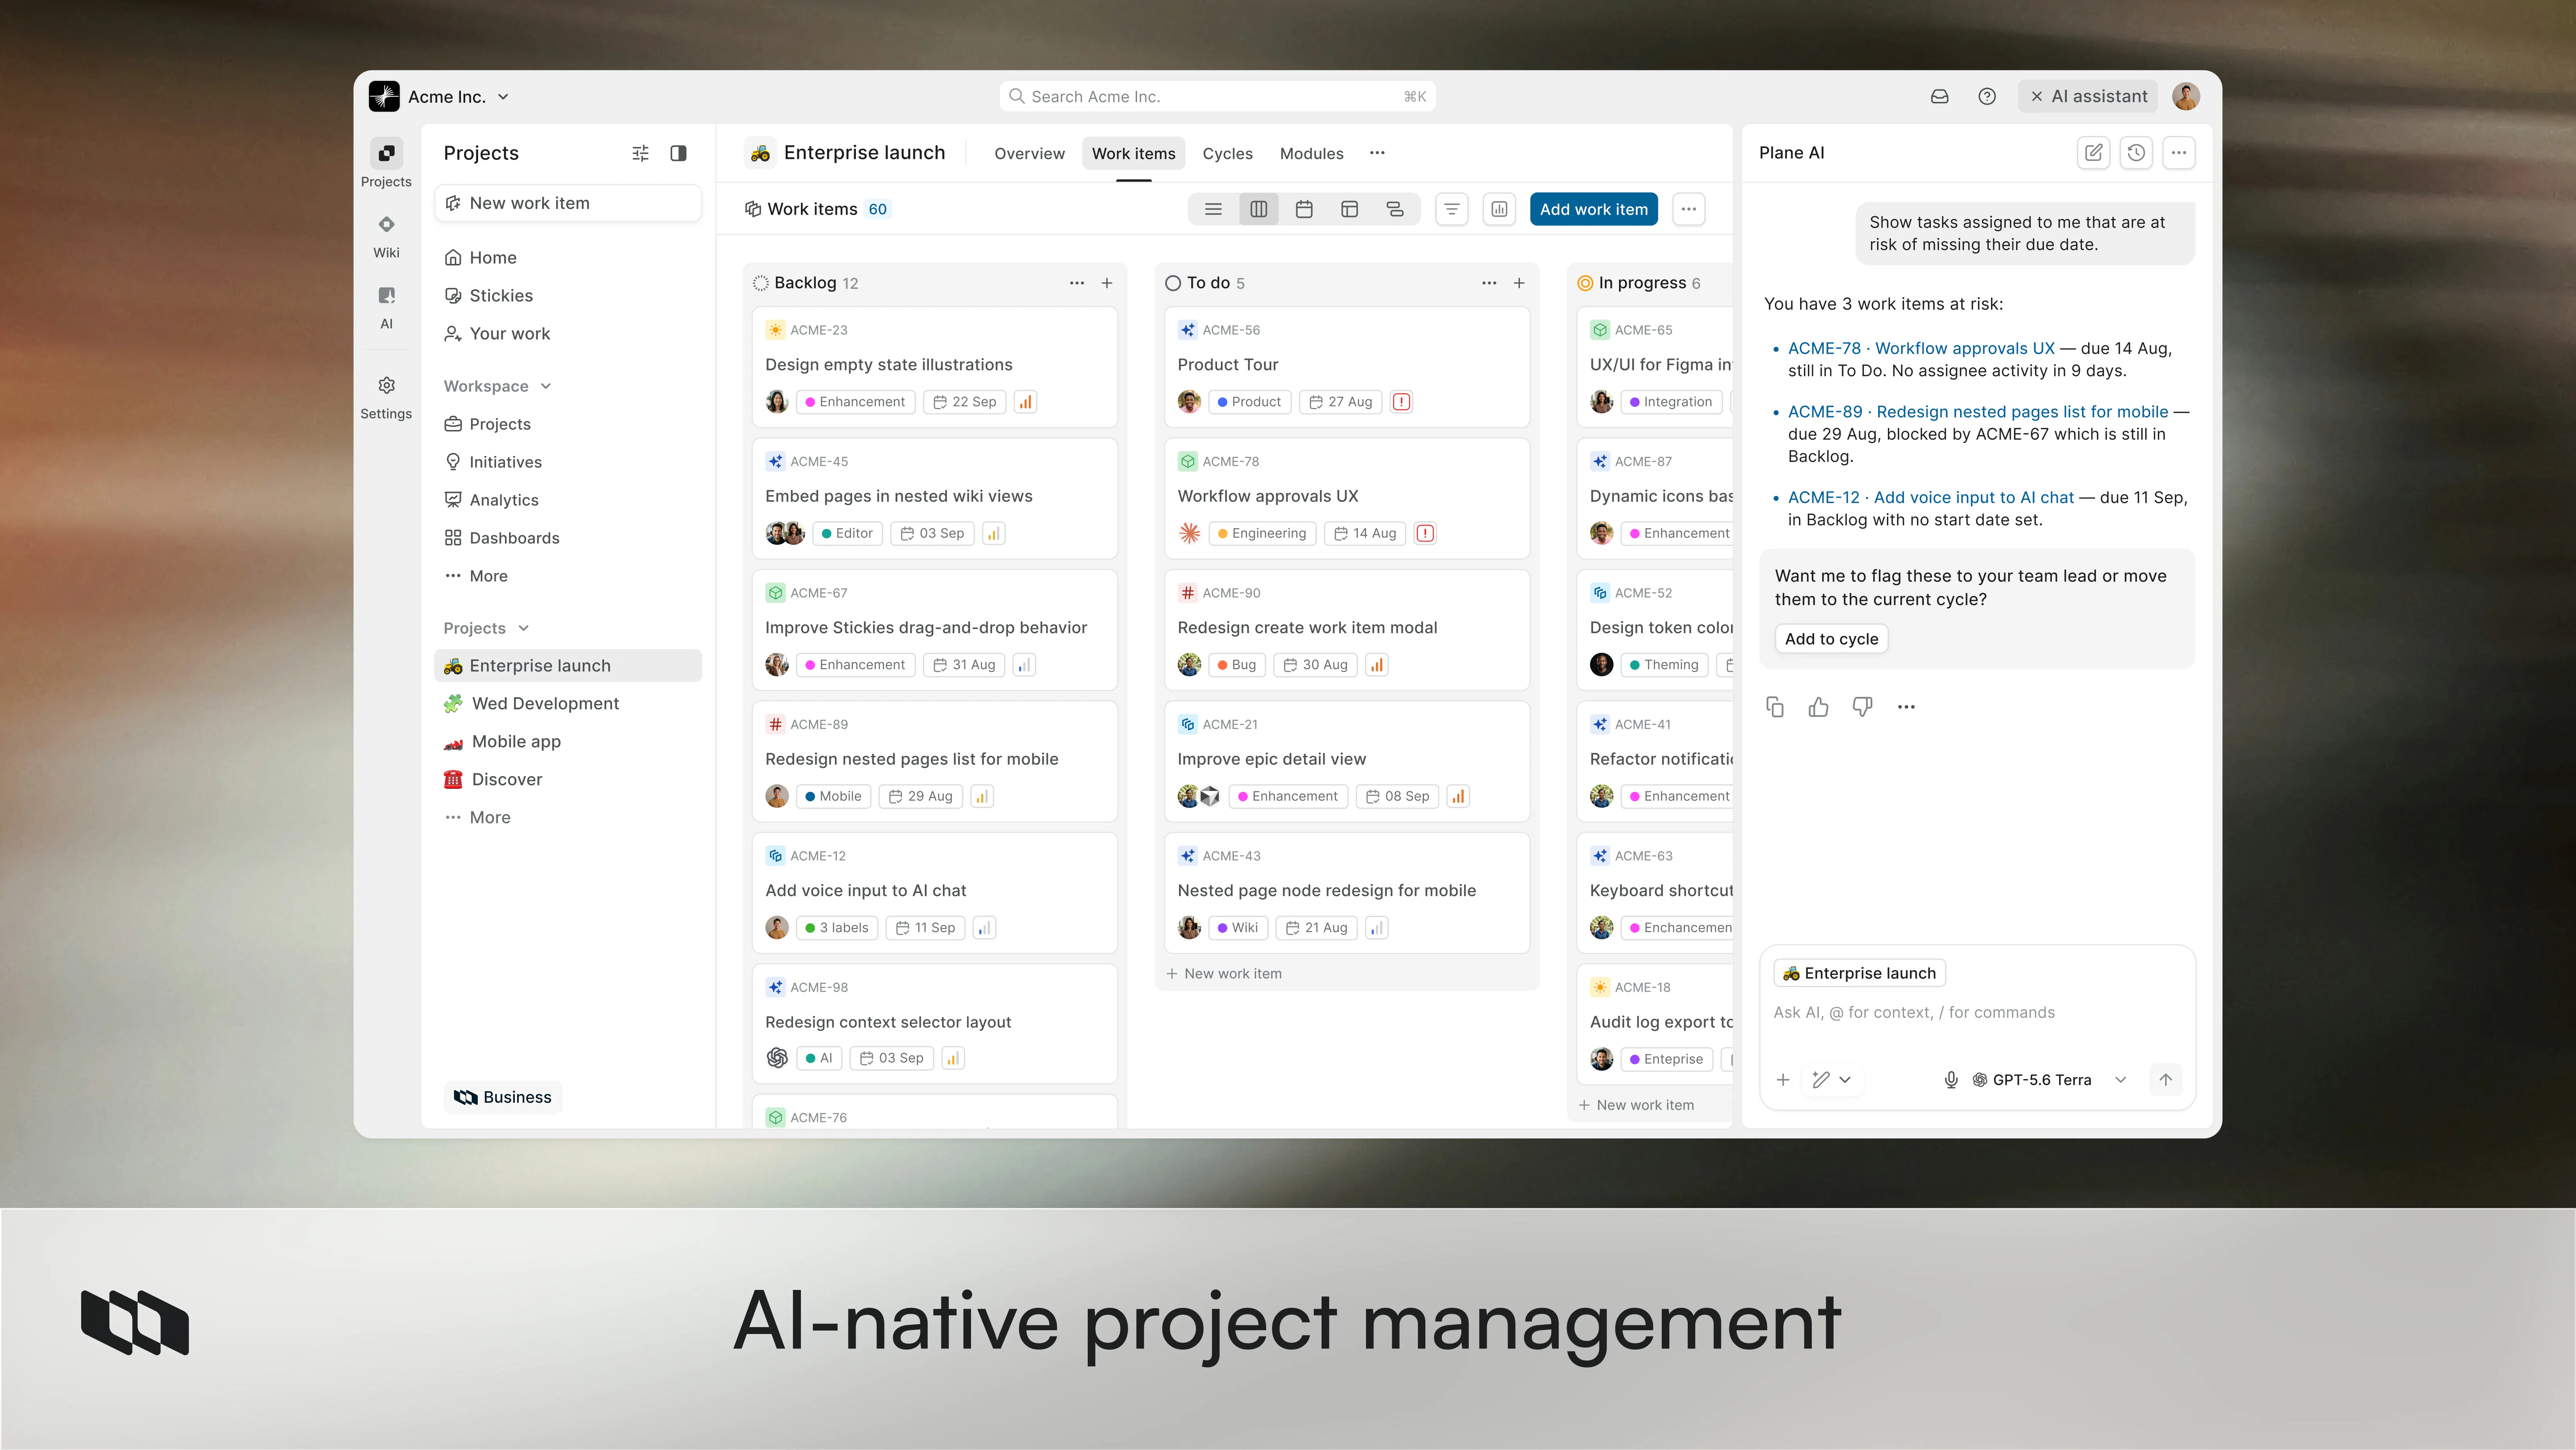Open To do column options menu

pos(1489,283)
